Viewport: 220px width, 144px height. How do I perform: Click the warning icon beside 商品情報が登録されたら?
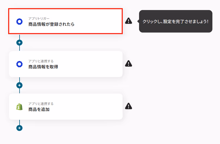(x=128, y=21)
